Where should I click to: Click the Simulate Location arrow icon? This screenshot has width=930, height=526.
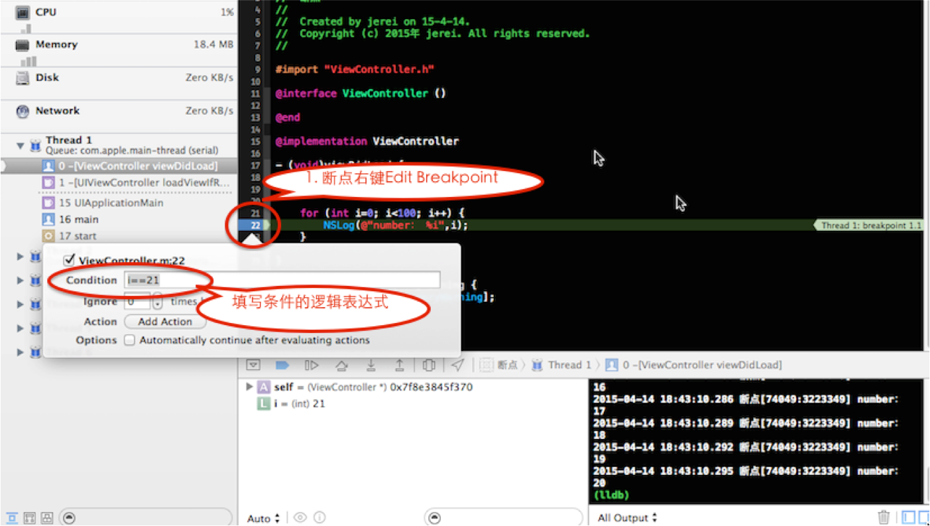pyautogui.click(x=457, y=365)
